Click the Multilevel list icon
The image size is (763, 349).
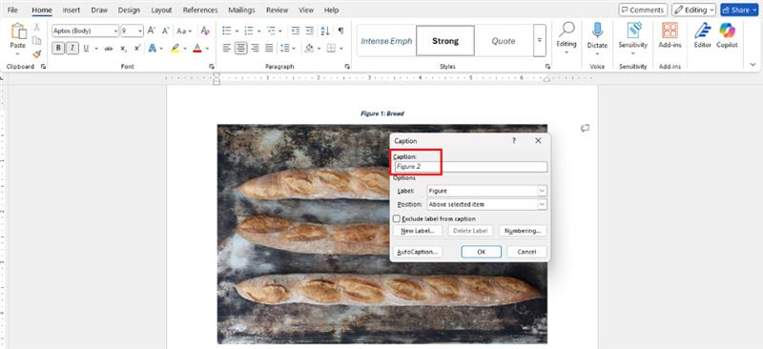click(x=271, y=31)
